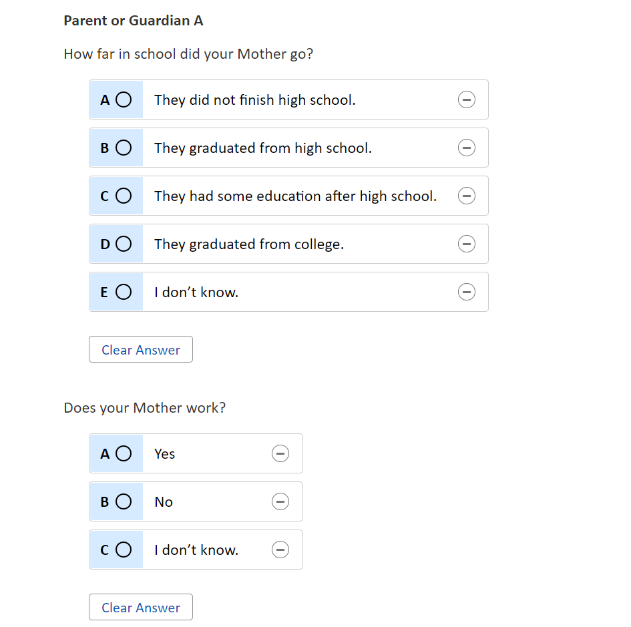Eliminate the 'They graduated from college' option
This screenshot has width=631, height=627.
click(466, 244)
